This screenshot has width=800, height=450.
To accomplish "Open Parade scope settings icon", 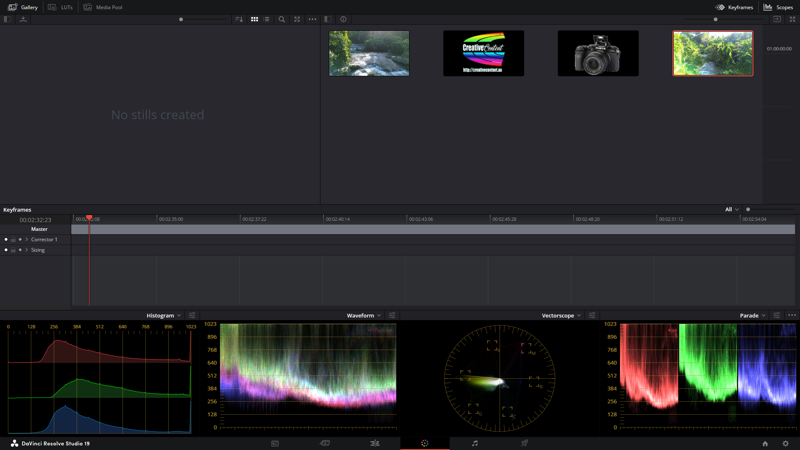I will (x=777, y=315).
